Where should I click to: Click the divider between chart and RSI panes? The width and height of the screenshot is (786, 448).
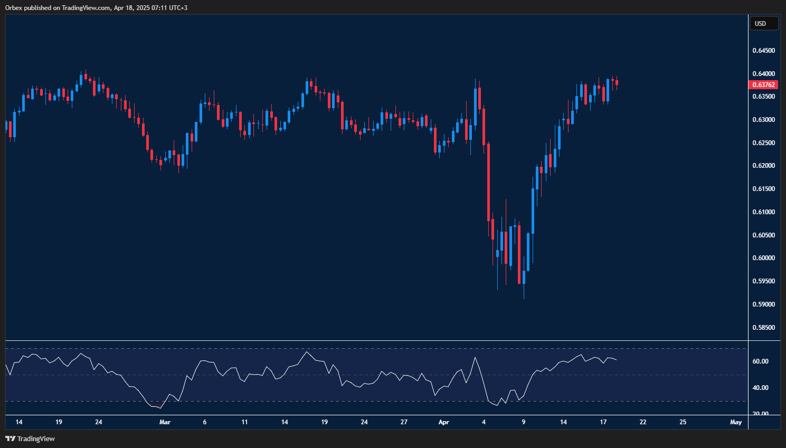[370, 340]
